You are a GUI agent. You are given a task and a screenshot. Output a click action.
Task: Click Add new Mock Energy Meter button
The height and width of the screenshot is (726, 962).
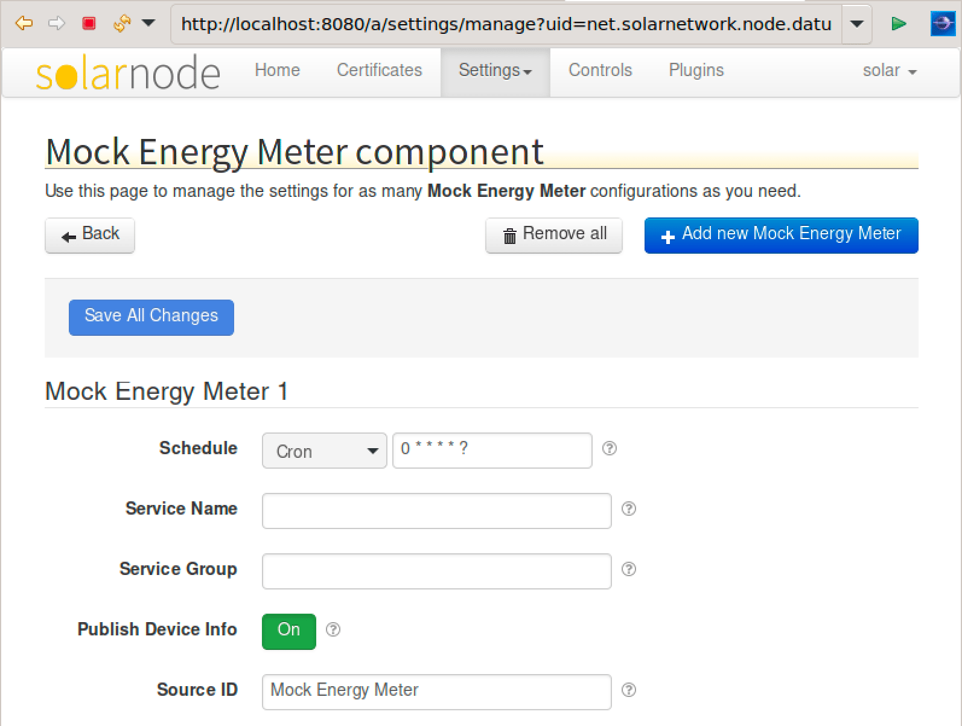click(x=781, y=235)
